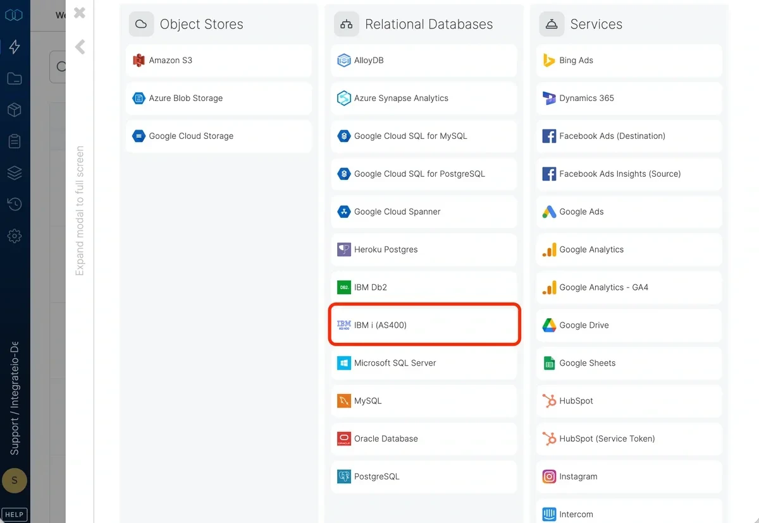Click the Object Stores cloud header icon
This screenshot has height=523, width=759.
coord(141,24)
